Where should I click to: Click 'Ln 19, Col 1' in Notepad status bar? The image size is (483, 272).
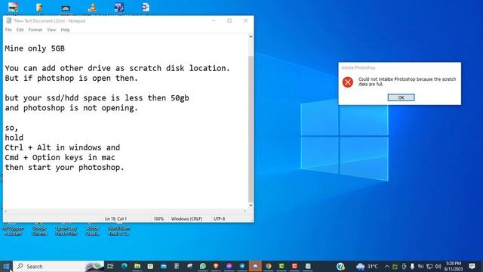(115, 218)
